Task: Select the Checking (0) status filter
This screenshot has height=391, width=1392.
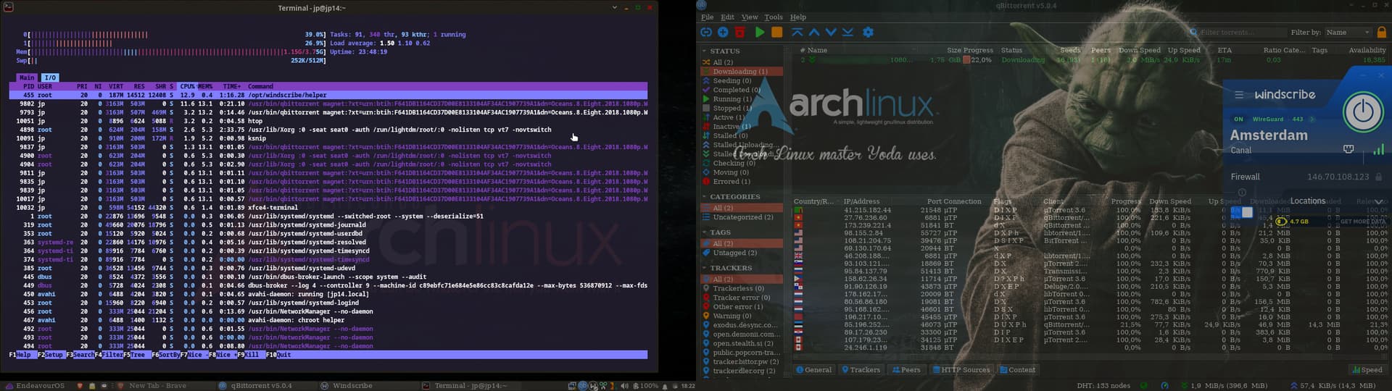Action: (742, 164)
